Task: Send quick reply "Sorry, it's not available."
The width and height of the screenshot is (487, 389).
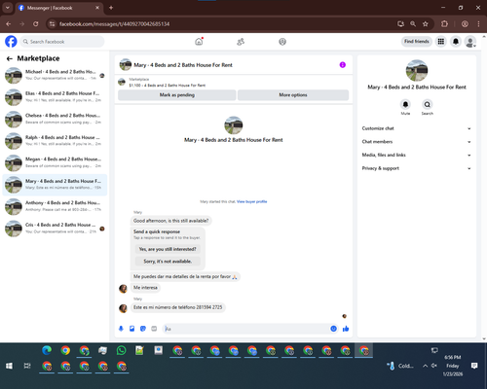Action: [168, 262]
